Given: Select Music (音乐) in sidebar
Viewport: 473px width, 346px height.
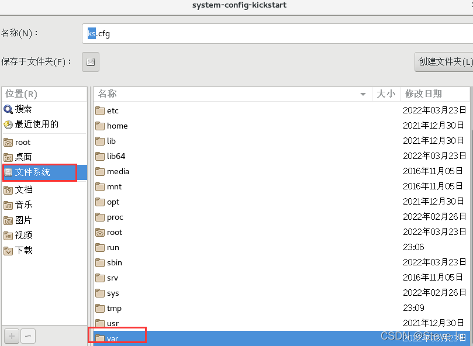Looking at the screenshot, I should coord(44,205).
